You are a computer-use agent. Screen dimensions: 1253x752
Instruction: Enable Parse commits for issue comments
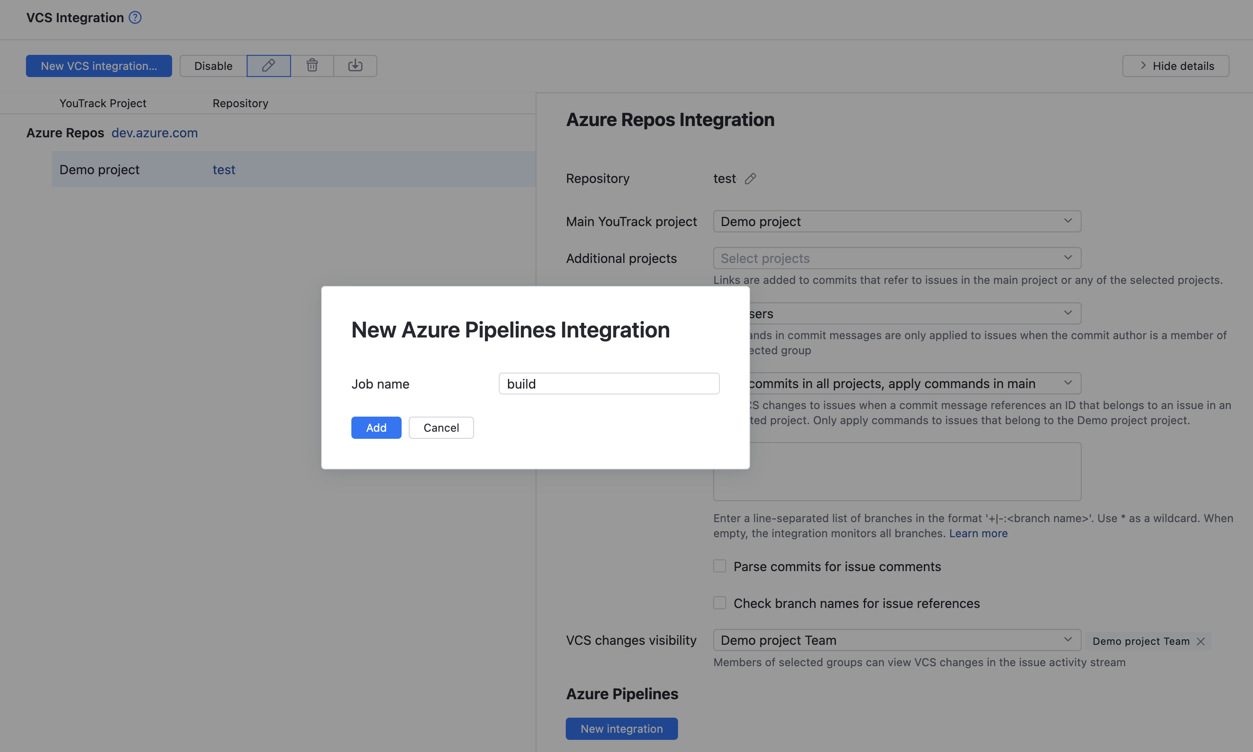719,566
